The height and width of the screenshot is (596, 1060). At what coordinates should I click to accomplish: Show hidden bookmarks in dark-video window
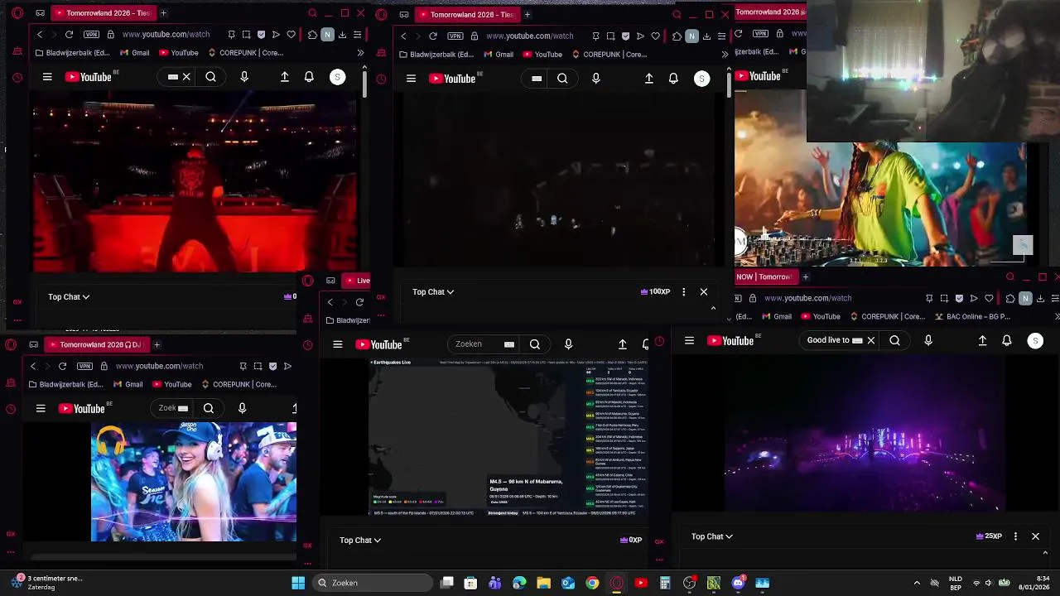click(x=725, y=55)
